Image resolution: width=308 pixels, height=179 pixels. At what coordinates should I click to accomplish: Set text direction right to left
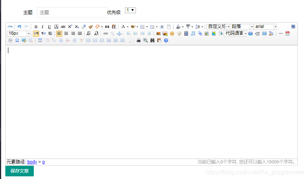(43, 33)
